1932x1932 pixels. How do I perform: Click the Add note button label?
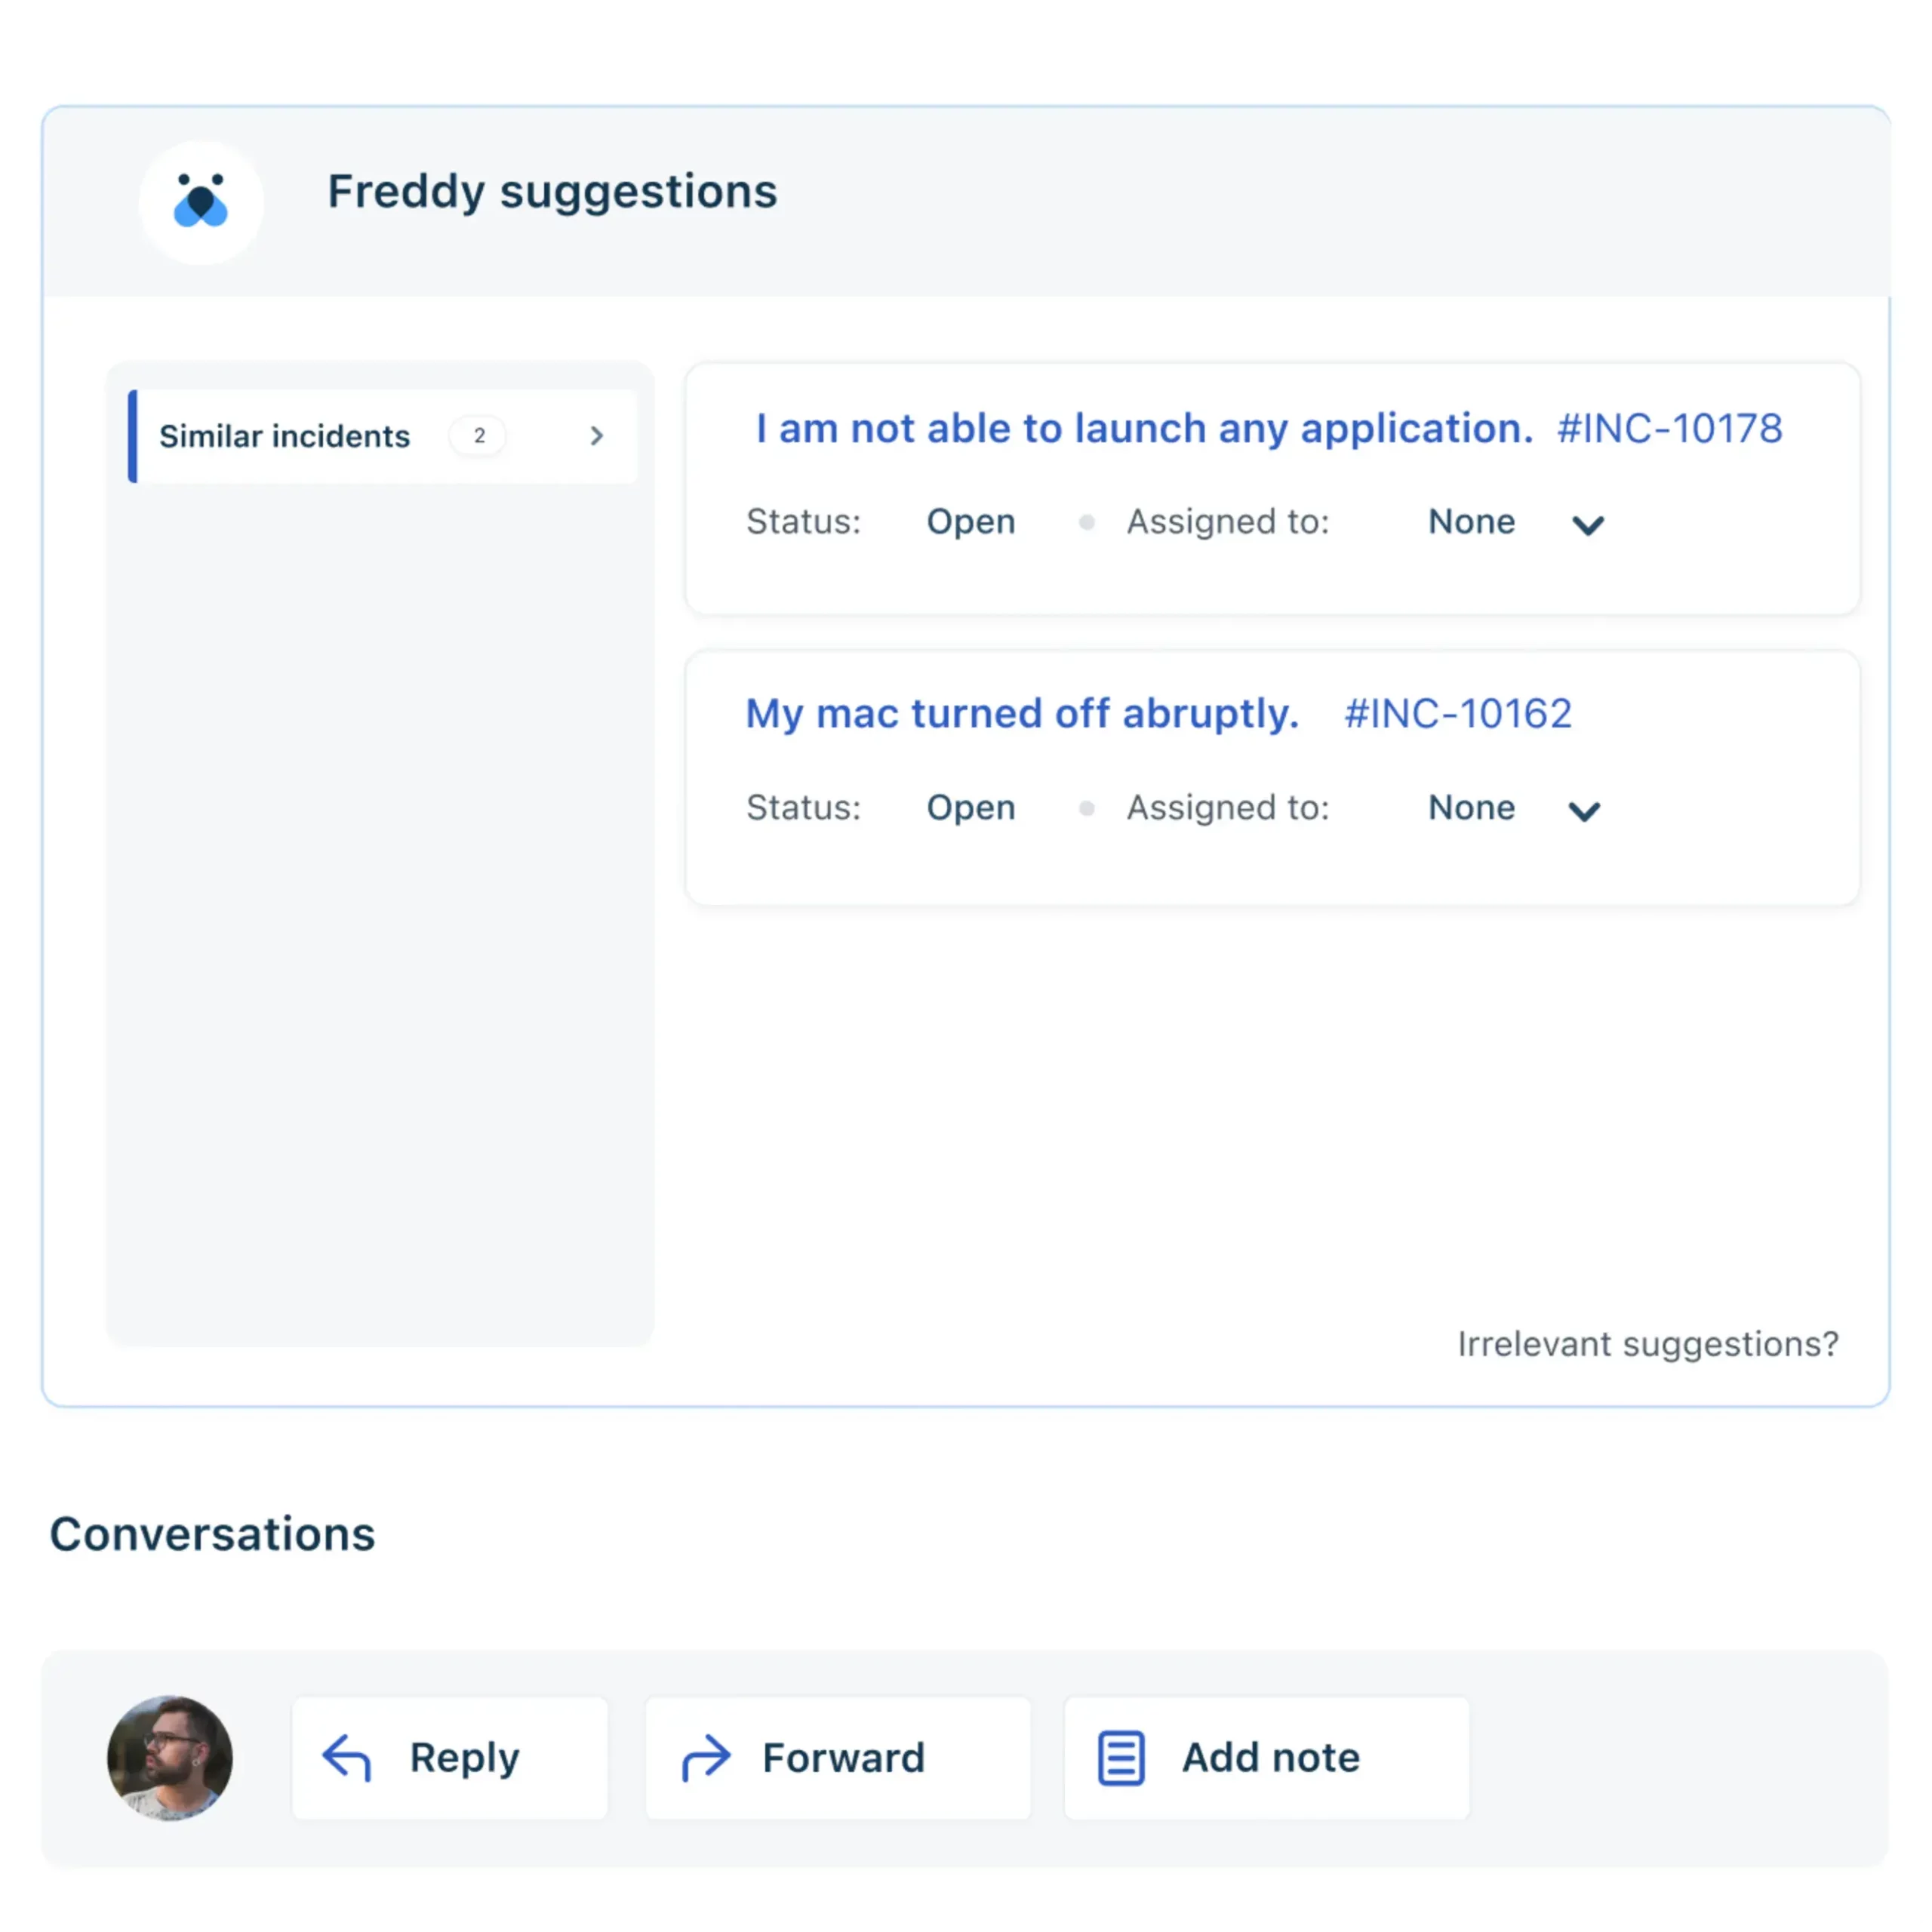click(x=1271, y=1758)
